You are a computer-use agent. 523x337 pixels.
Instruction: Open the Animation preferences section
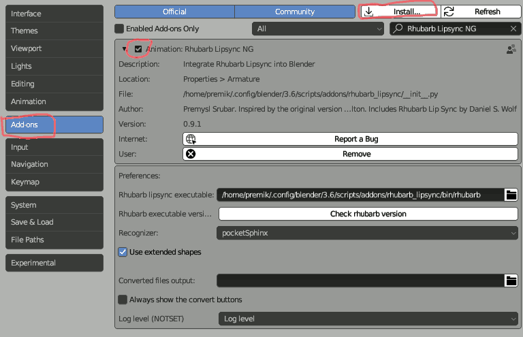coord(54,101)
